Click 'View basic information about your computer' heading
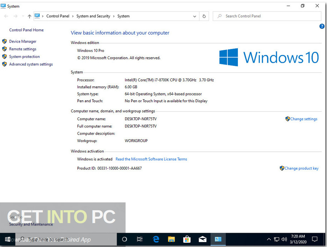327x247 pixels. [120, 33]
